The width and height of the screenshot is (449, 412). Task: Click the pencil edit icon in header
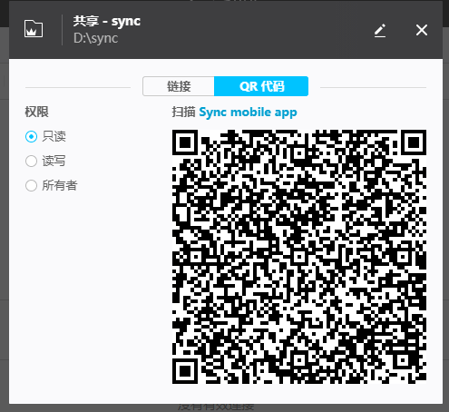(380, 31)
